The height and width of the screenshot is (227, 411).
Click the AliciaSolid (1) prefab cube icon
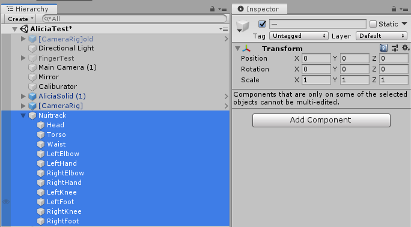point(32,96)
